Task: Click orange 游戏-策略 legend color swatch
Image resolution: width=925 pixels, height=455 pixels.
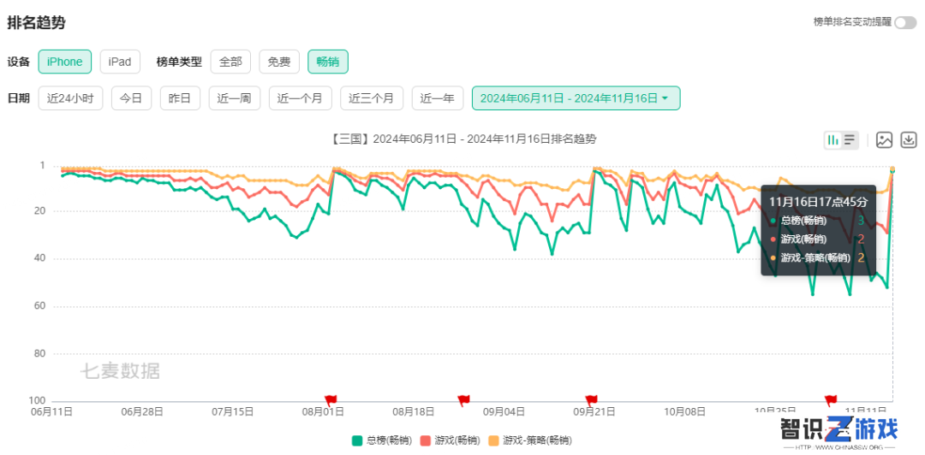Action: coord(494,440)
